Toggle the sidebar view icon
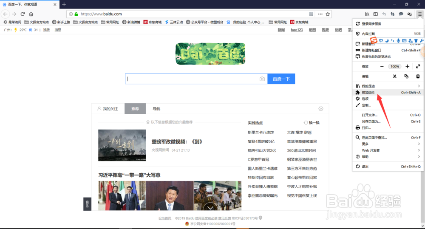 pyautogui.click(x=375, y=14)
